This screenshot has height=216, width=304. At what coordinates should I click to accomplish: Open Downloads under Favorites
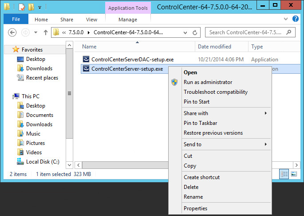[39, 68]
